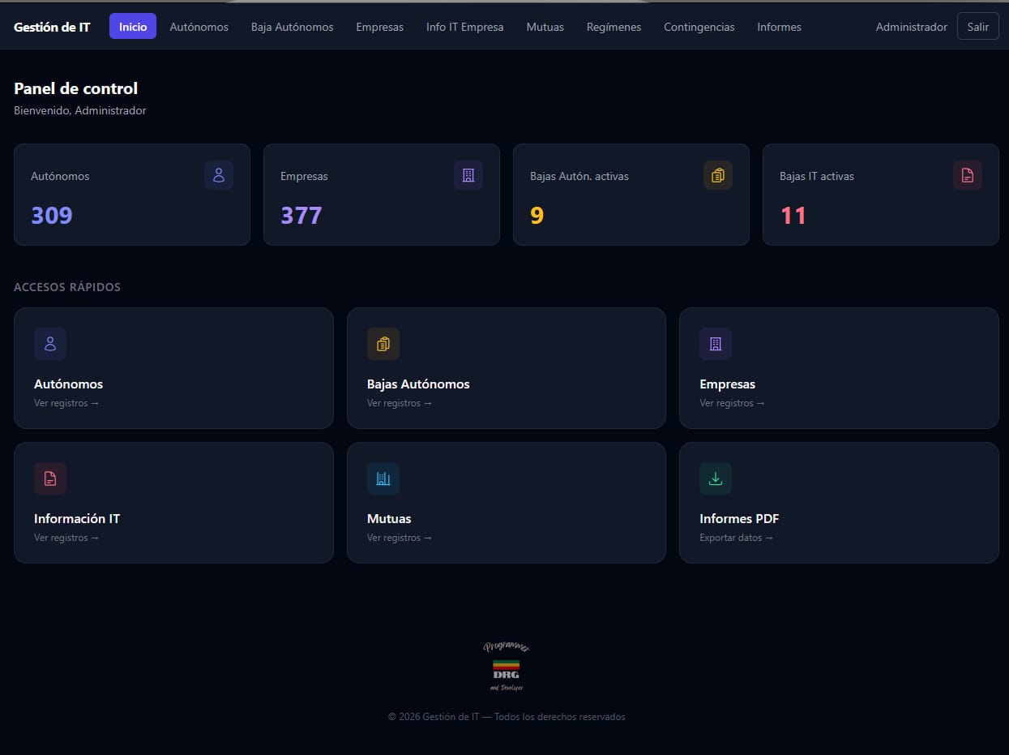
Task: Open the Autónomos menu item in navbar
Action: pos(199,27)
